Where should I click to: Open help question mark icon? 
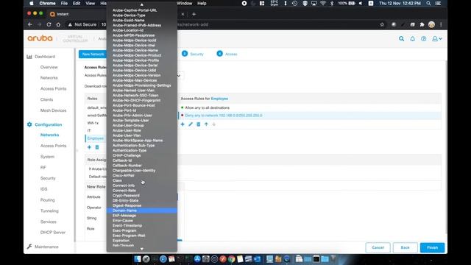[424, 38]
